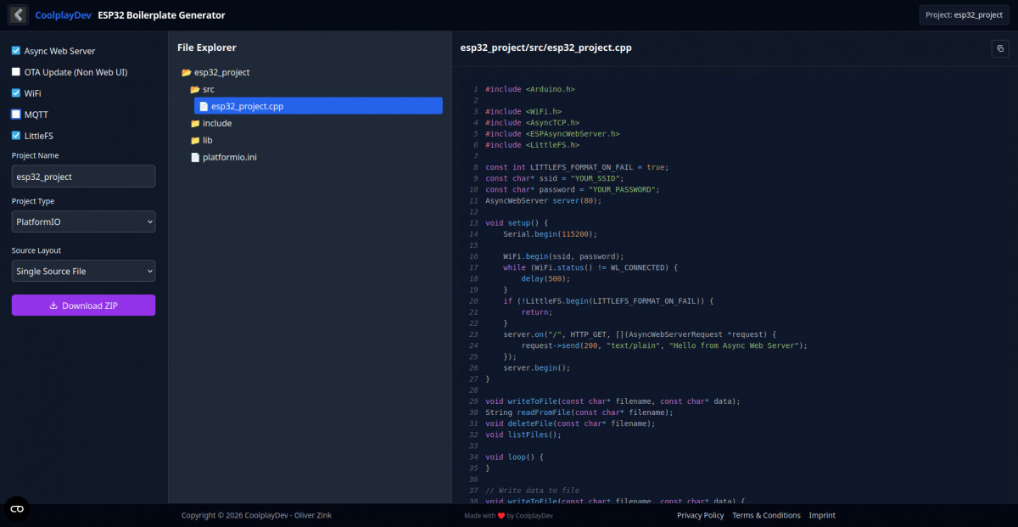Click the LITTLEFS_FORMAT_ON_FAIL = true line
This screenshot has width=1018, height=527.
click(577, 167)
